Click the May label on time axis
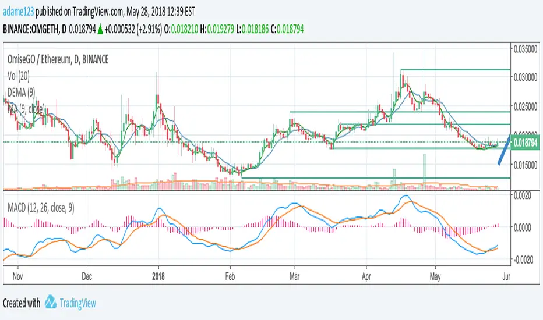The height and width of the screenshot is (320, 543). click(435, 276)
